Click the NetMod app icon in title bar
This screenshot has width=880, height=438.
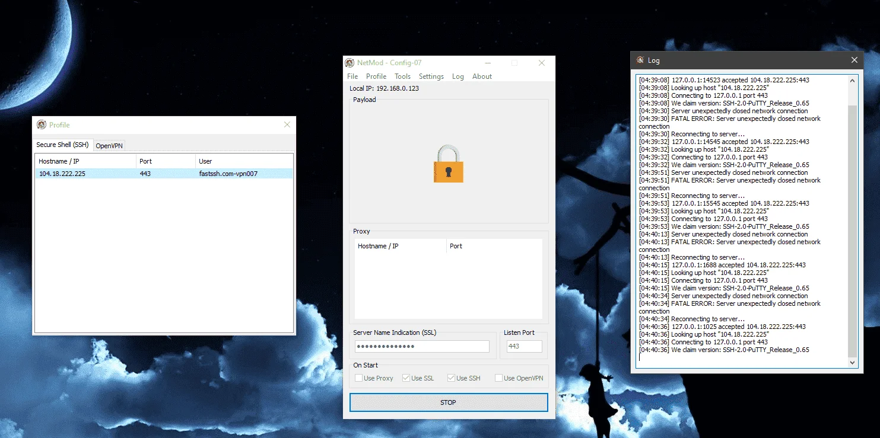point(350,63)
